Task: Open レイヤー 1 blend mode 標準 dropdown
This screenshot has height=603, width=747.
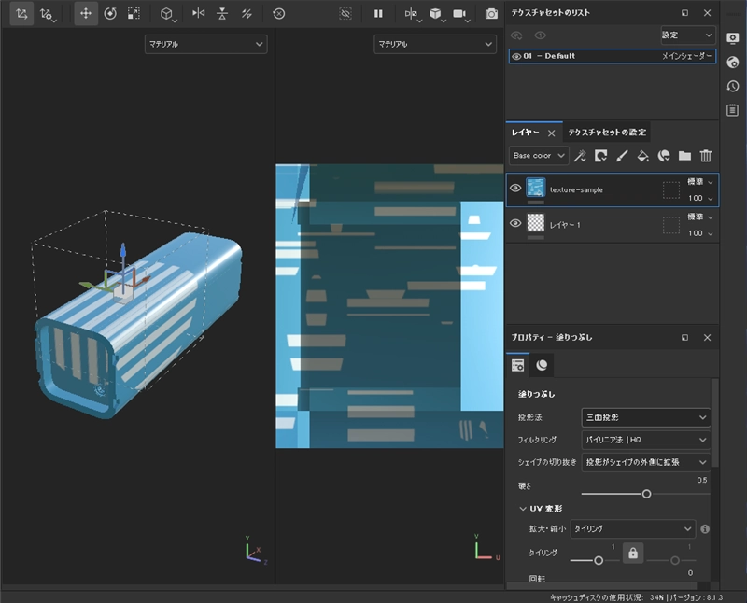Action: (x=699, y=217)
